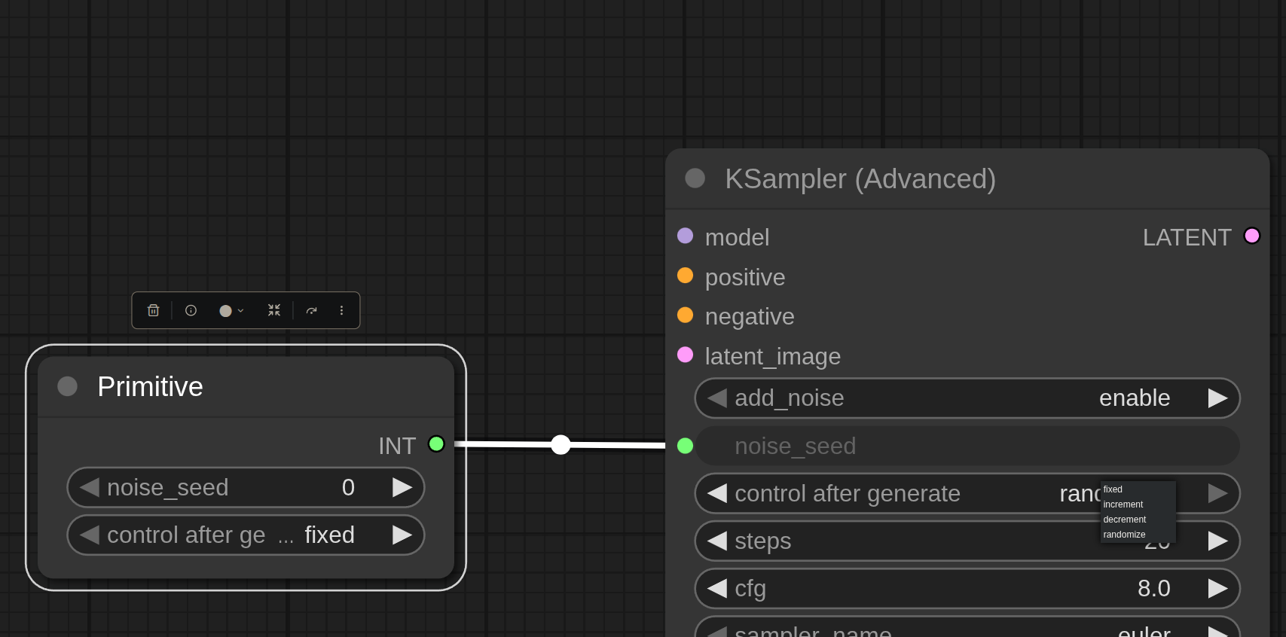Collapse the KSampler (Advanced) node via title dot
1286x637 pixels.
tap(695, 178)
